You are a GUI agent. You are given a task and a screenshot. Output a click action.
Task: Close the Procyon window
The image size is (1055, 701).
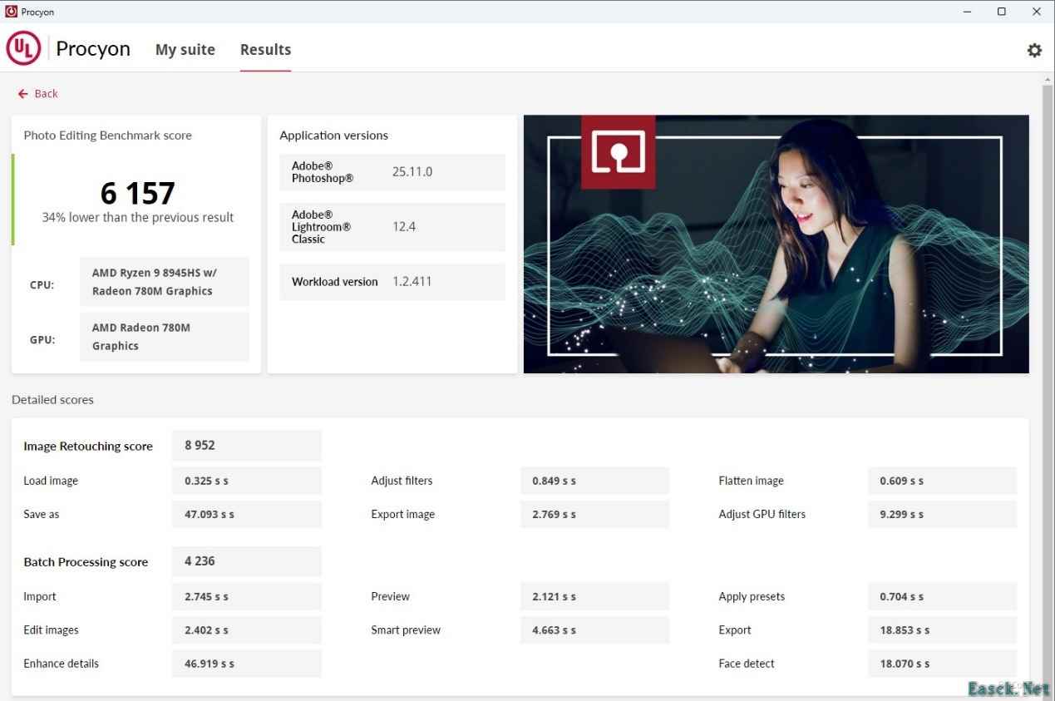pyautogui.click(x=1037, y=12)
